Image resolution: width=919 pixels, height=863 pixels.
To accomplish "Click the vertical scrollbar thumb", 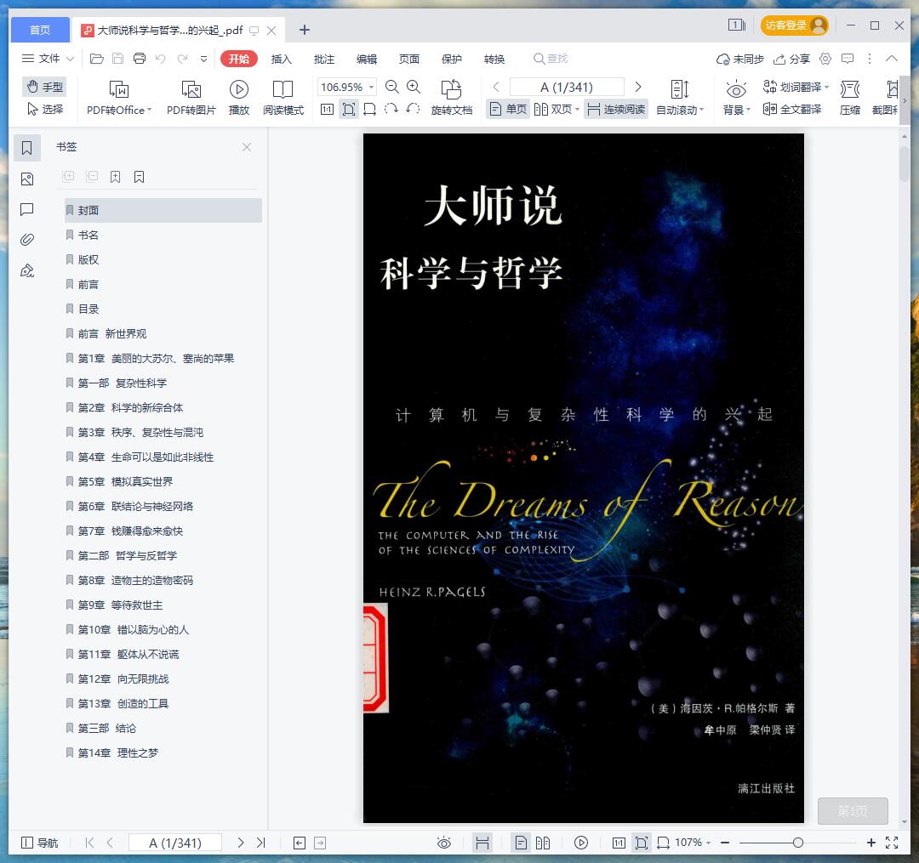I will click(x=904, y=164).
